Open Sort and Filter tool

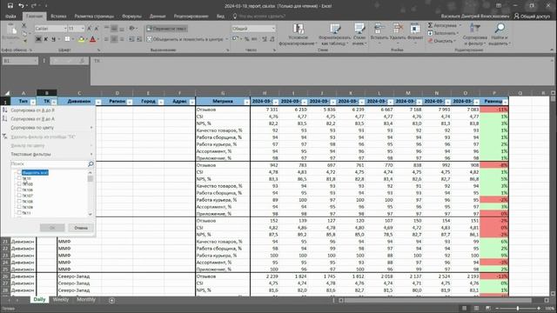click(475, 35)
